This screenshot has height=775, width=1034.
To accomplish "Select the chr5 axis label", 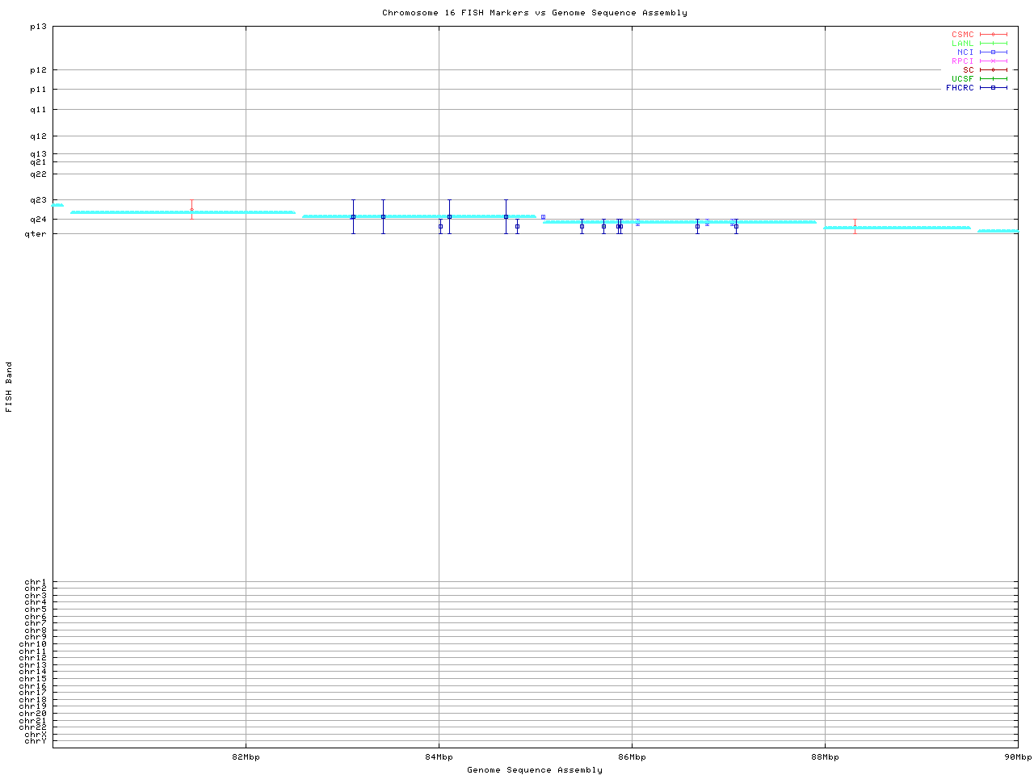I will point(36,610).
